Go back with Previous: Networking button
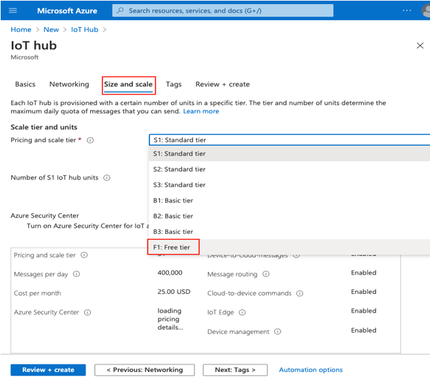 pos(145,370)
